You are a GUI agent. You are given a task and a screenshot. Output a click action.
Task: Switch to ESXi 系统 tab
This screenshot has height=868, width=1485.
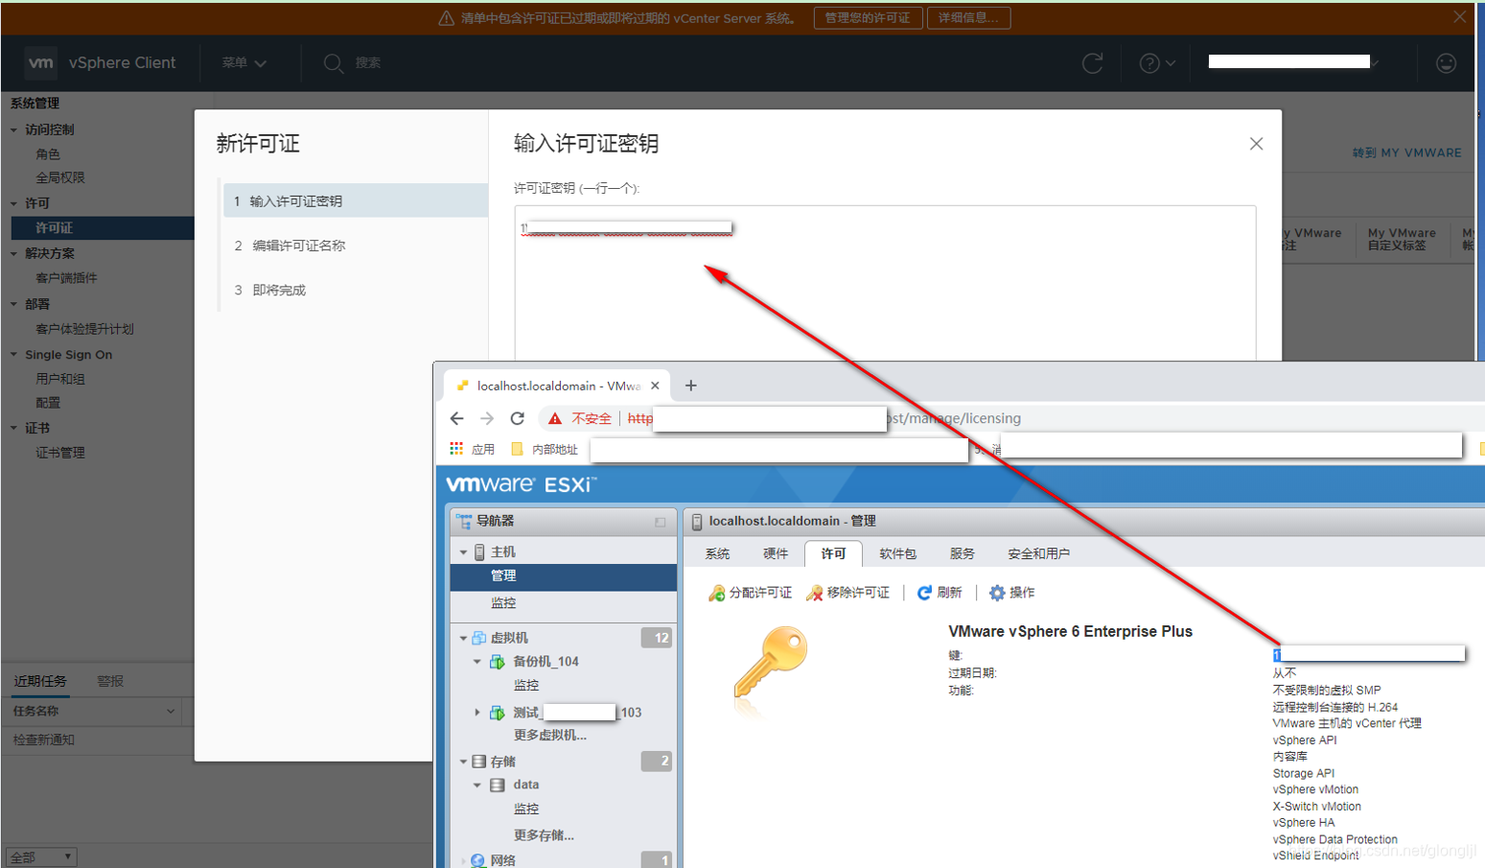(x=717, y=553)
